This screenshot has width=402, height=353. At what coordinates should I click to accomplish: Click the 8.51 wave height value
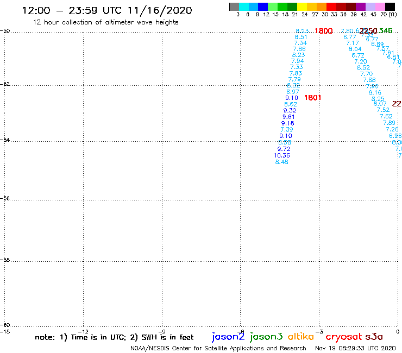pos(301,37)
